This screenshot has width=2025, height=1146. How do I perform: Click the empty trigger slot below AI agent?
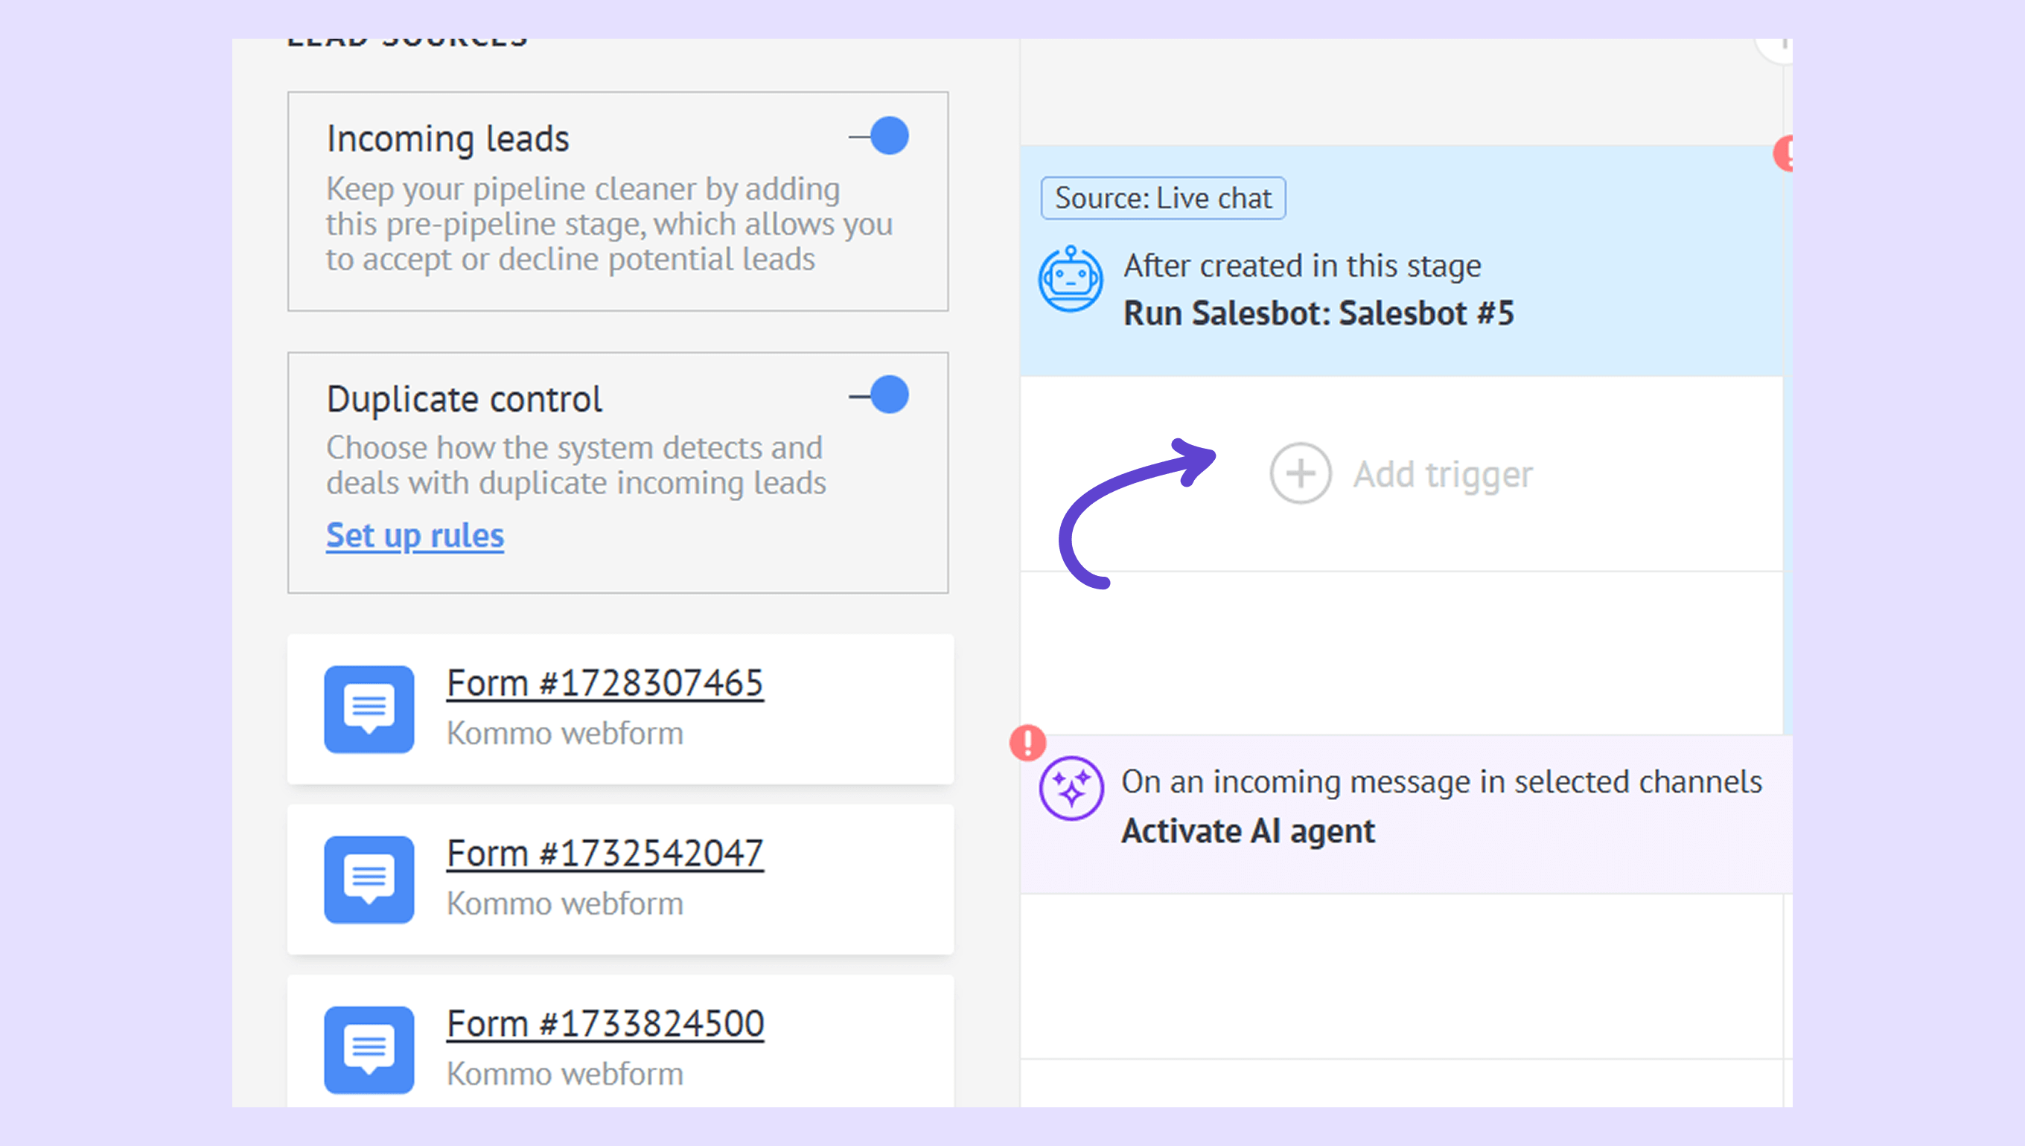1401,976
